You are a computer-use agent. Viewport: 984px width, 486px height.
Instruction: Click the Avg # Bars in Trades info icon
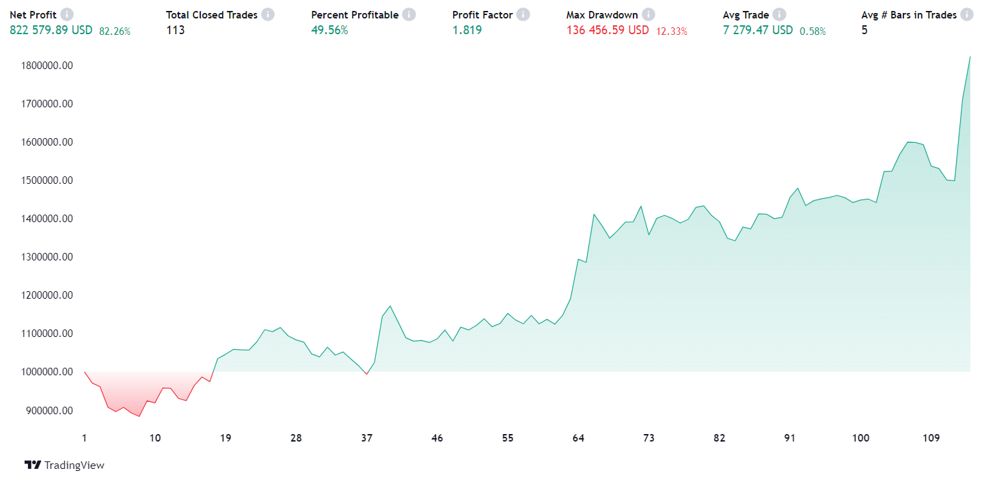(967, 14)
